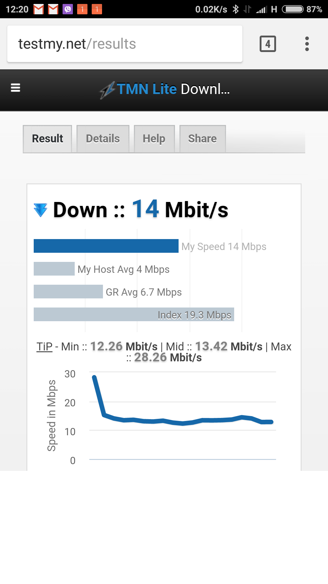Viewport: 328px width, 584px height.
Task: Tap the TMN lightning logo icon
Action: [x=107, y=90]
